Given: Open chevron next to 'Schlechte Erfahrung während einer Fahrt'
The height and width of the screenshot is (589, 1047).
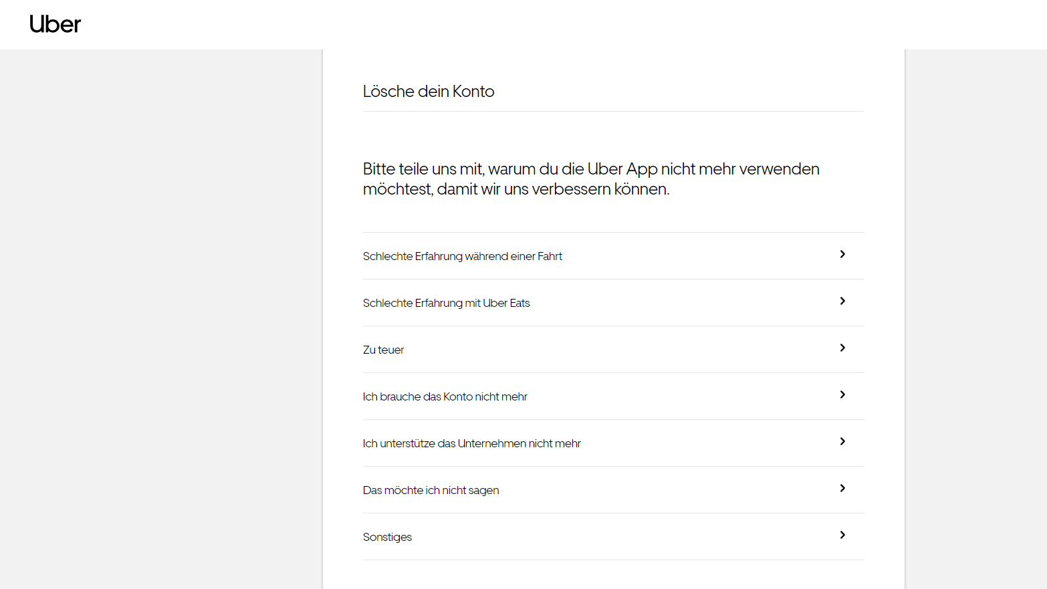Looking at the screenshot, I should (x=842, y=255).
